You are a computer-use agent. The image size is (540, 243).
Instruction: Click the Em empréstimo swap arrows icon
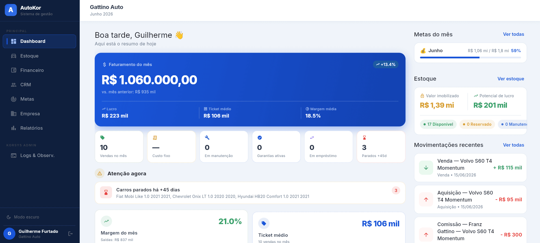(x=312, y=138)
